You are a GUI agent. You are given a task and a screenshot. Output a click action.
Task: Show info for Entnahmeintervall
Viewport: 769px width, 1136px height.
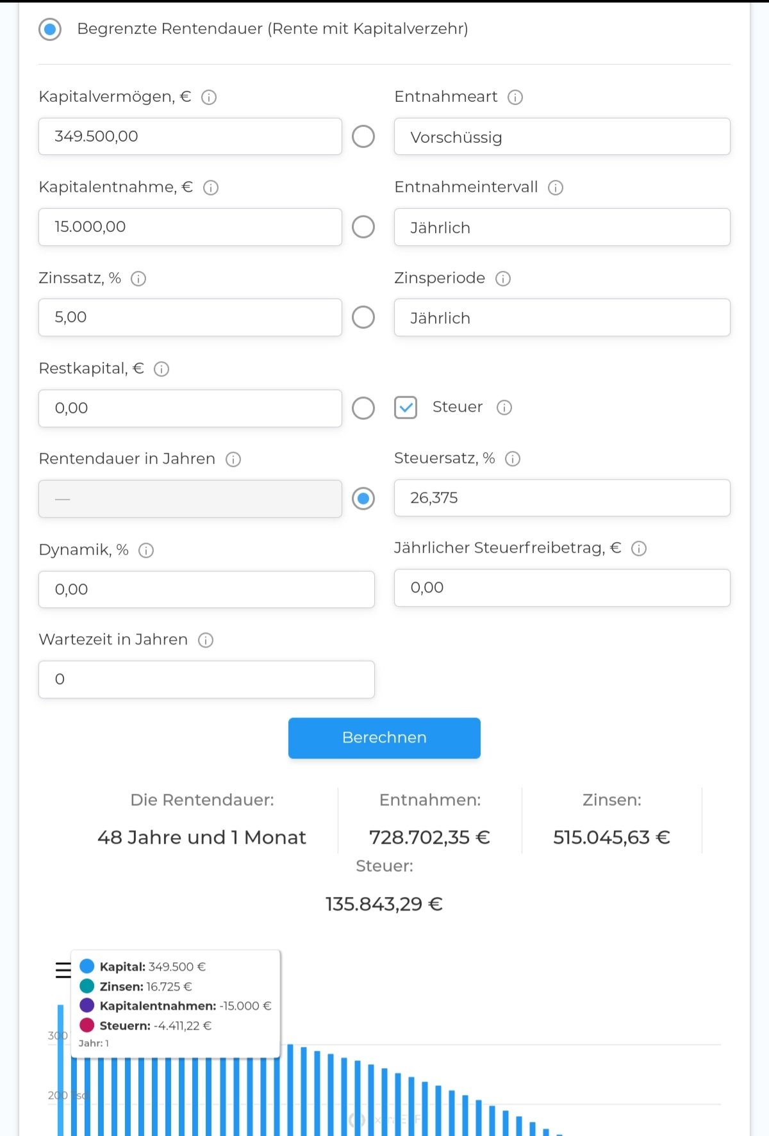tap(556, 188)
